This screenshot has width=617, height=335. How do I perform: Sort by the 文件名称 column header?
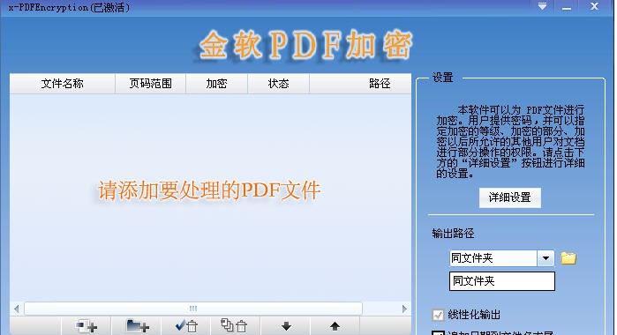[62, 84]
